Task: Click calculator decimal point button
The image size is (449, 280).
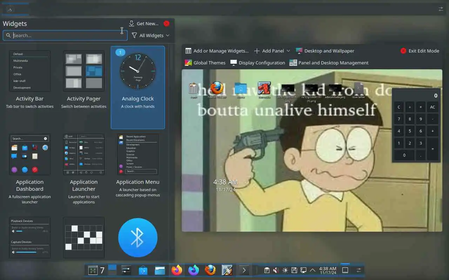Action: pyautogui.click(x=421, y=155)
